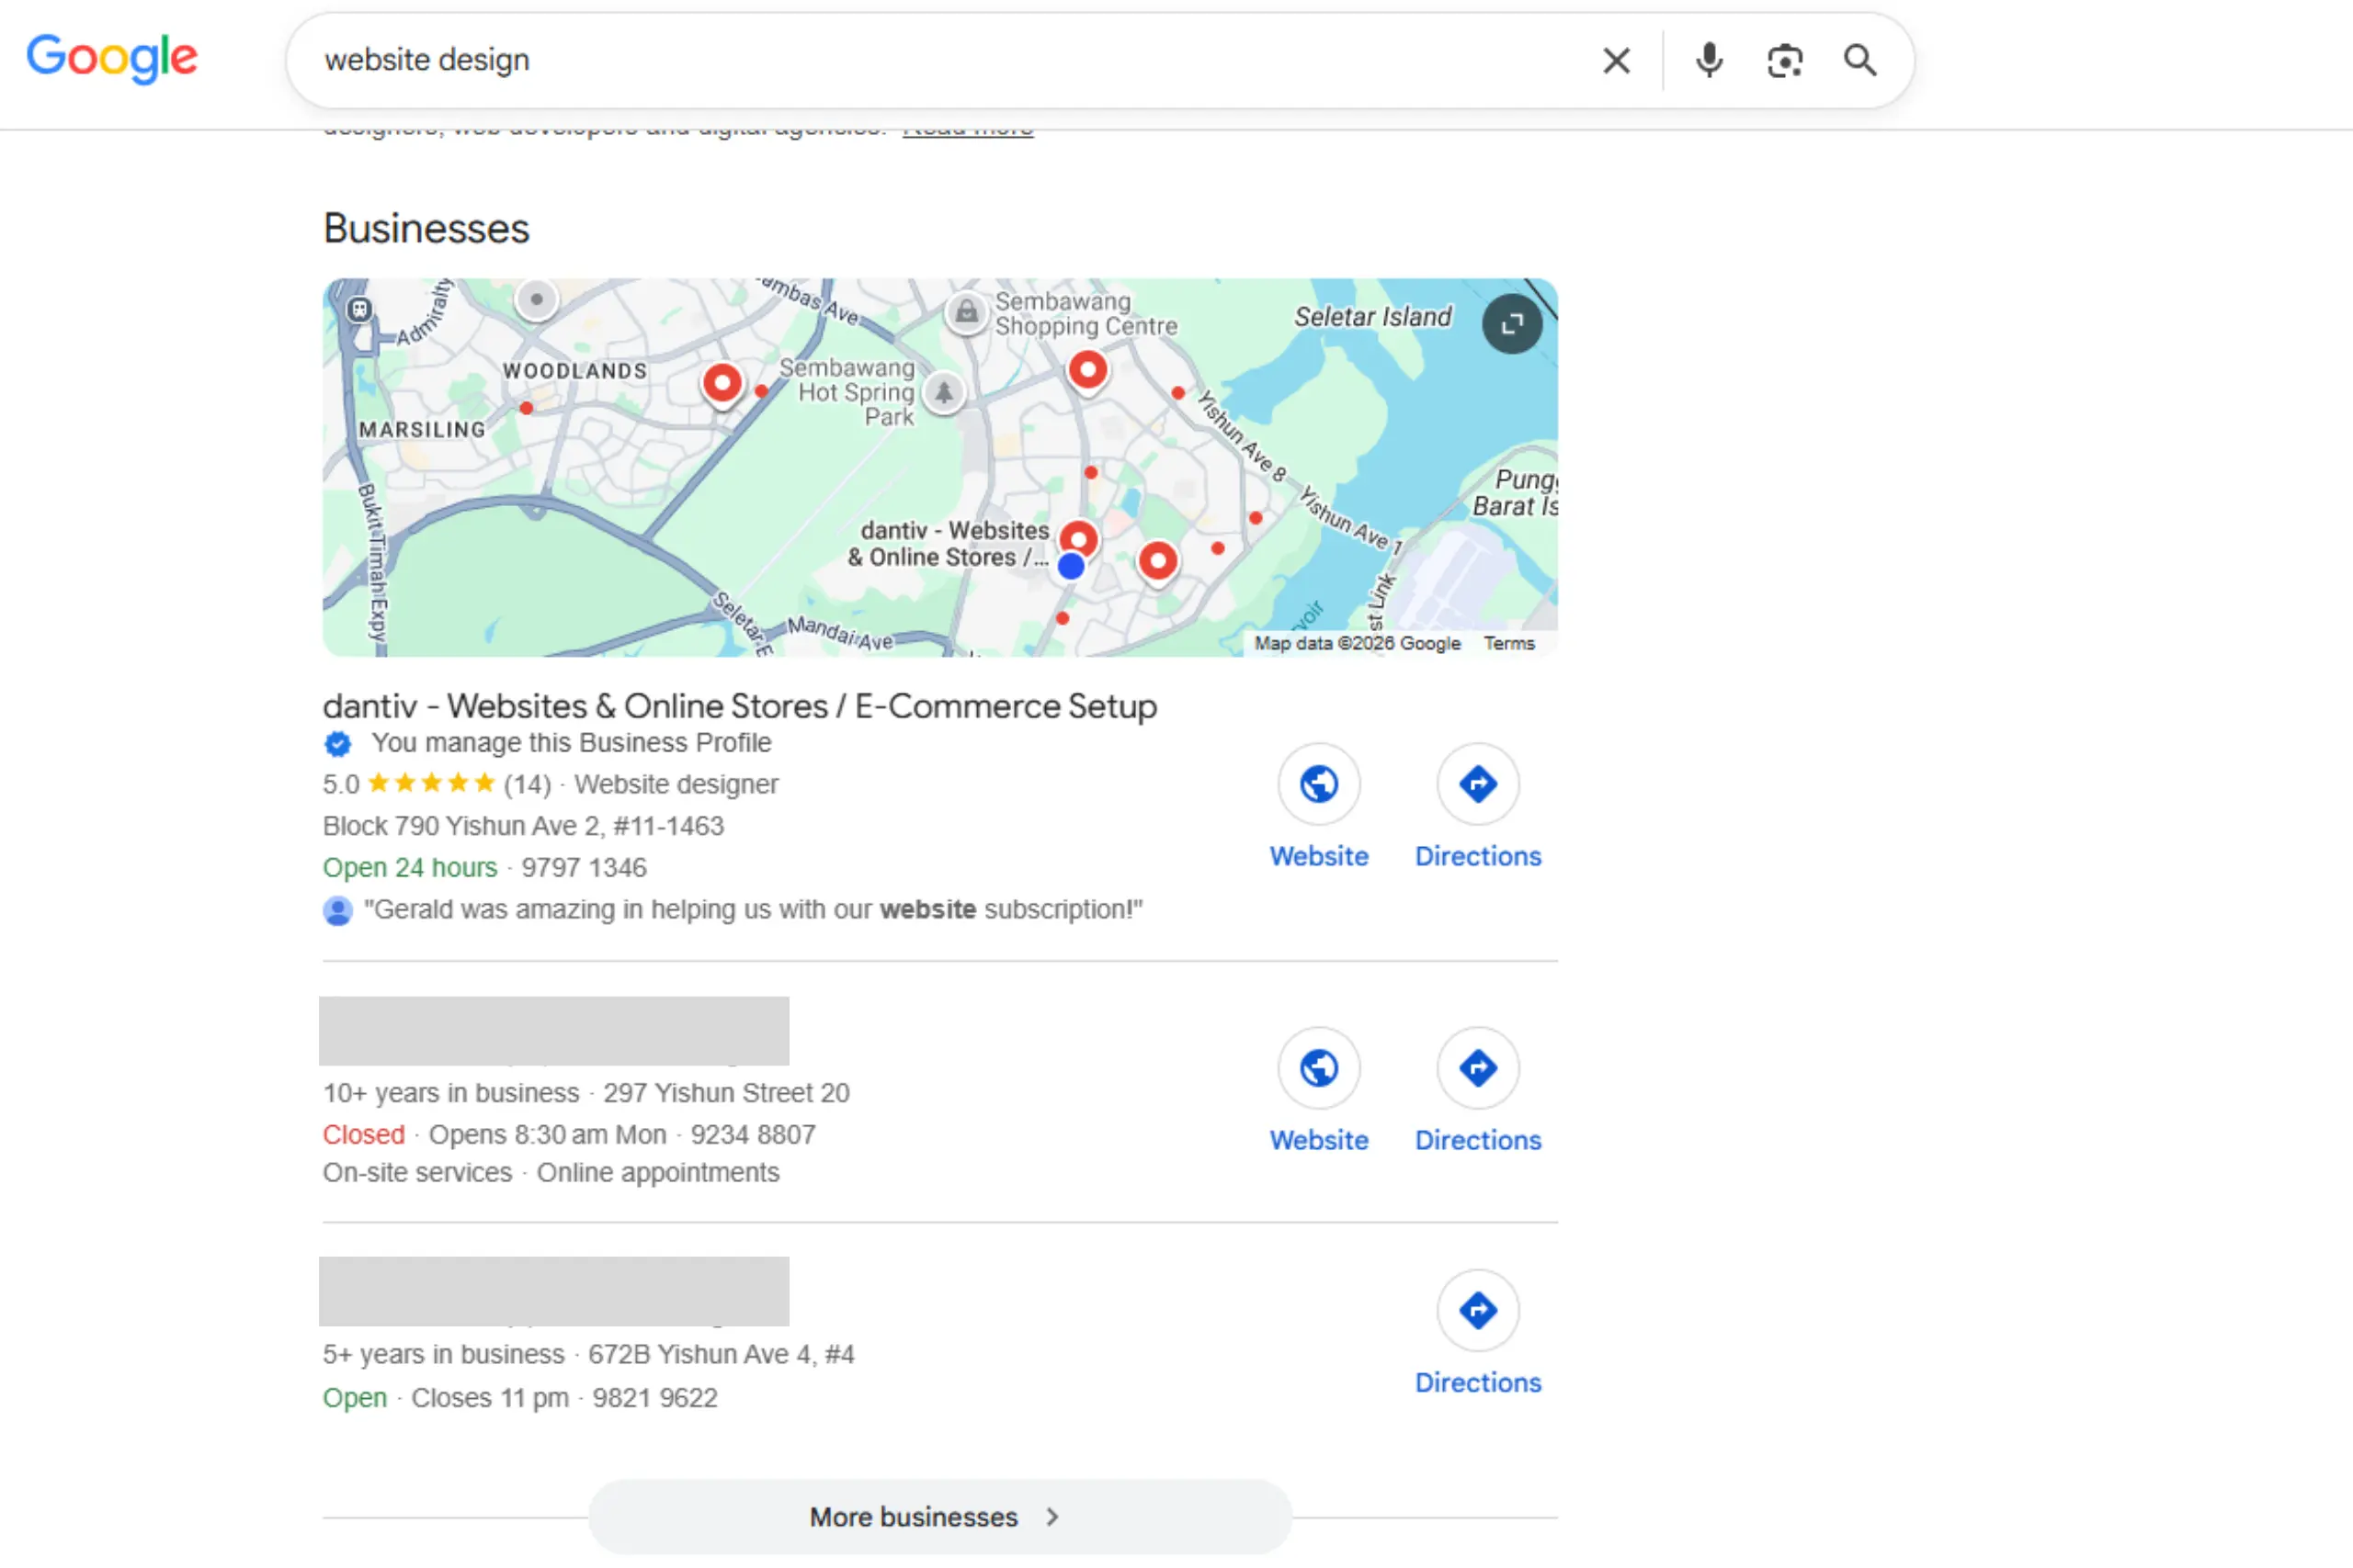Open dantiv Website globe button
Screen dimensions: 2353x1568
click(1319, 784)
